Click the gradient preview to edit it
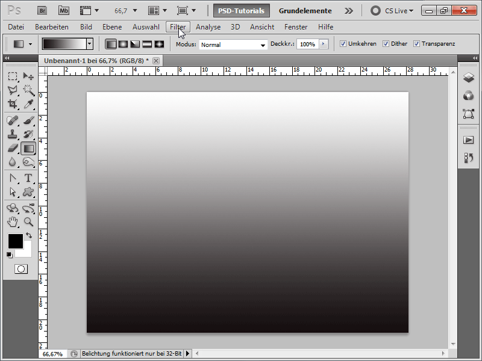The image size is (482, 361). (64, 44)
